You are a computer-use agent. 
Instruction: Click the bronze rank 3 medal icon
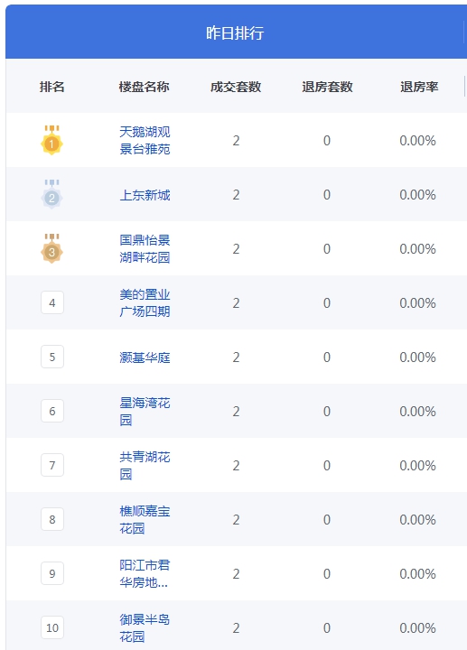(x=51, y=248)
